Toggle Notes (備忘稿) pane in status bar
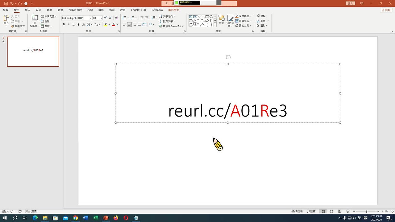395x222 pixels. click(x=297, y=212)
